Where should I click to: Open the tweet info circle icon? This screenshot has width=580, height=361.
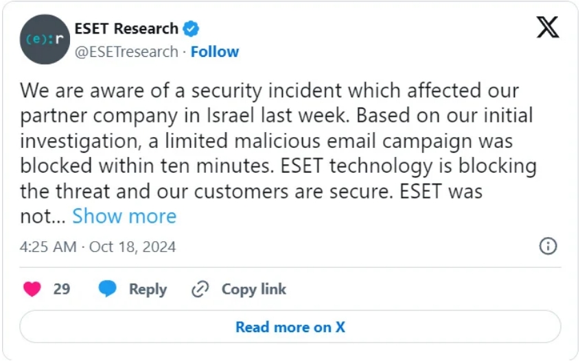coord(548,246)
